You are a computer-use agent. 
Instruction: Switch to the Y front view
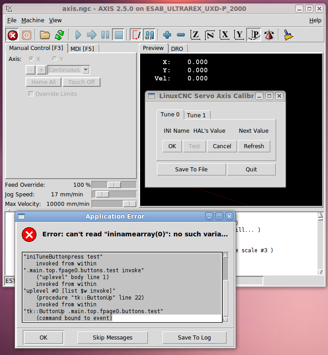tap(239, 35)
